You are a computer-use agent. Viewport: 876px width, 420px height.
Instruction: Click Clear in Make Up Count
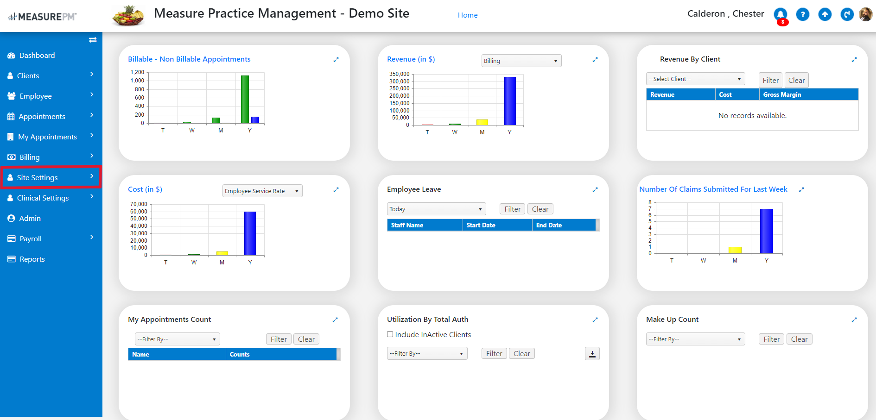[x=800, y=339]
